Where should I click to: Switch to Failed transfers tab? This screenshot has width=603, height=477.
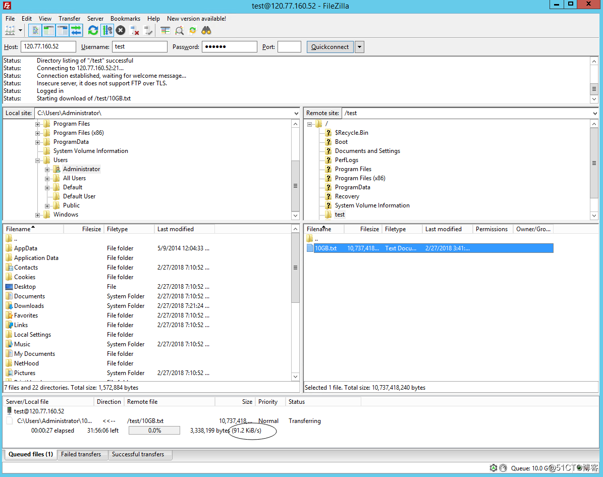pos(81,454)
